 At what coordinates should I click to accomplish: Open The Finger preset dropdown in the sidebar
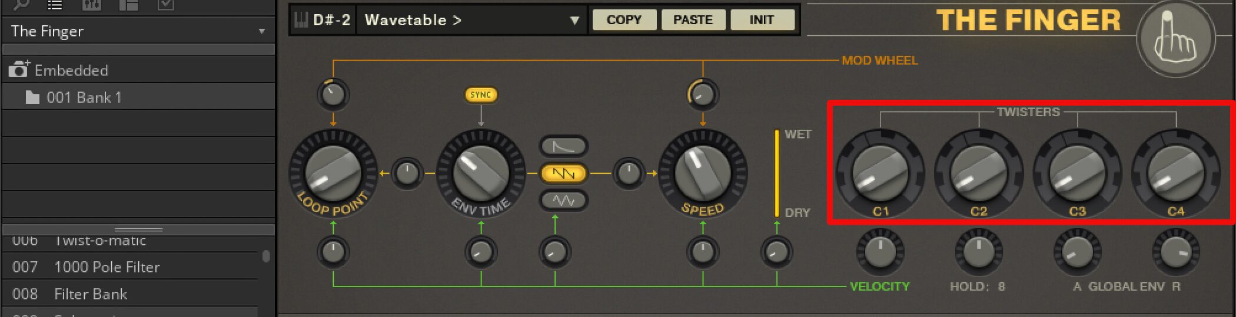pyautogui.click(x=138, y=31)
